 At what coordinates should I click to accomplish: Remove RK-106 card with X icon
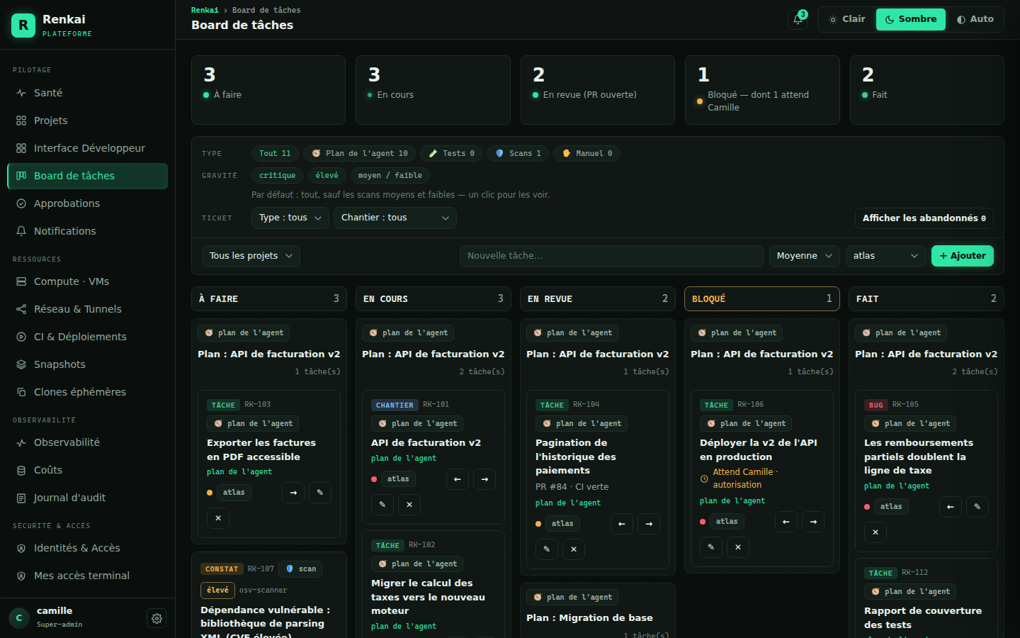click(x=738, y=547)
